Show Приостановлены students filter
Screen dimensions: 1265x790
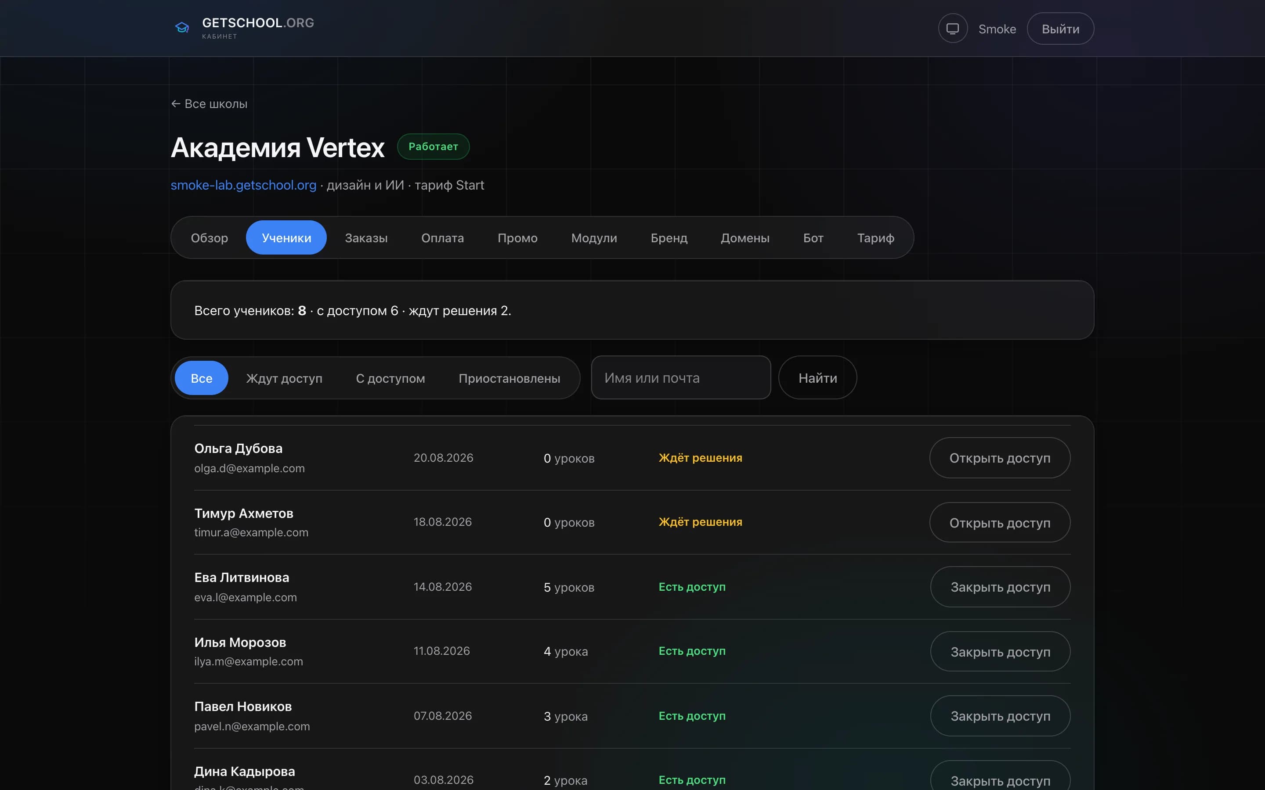(509, 378)
